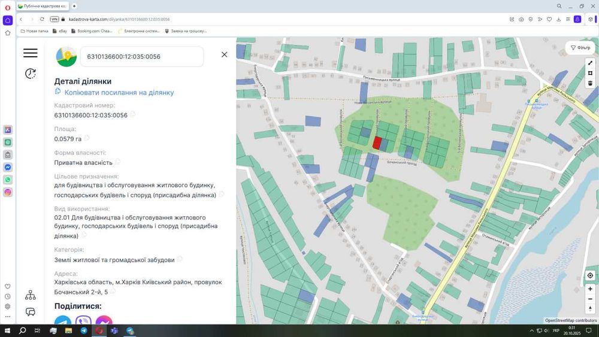Screen dimensions: 599x337
Task: Select the red highlighted parcel on map
Action: coord(377,143)
